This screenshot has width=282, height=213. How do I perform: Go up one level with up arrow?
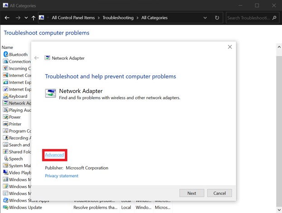coord(33,18)
